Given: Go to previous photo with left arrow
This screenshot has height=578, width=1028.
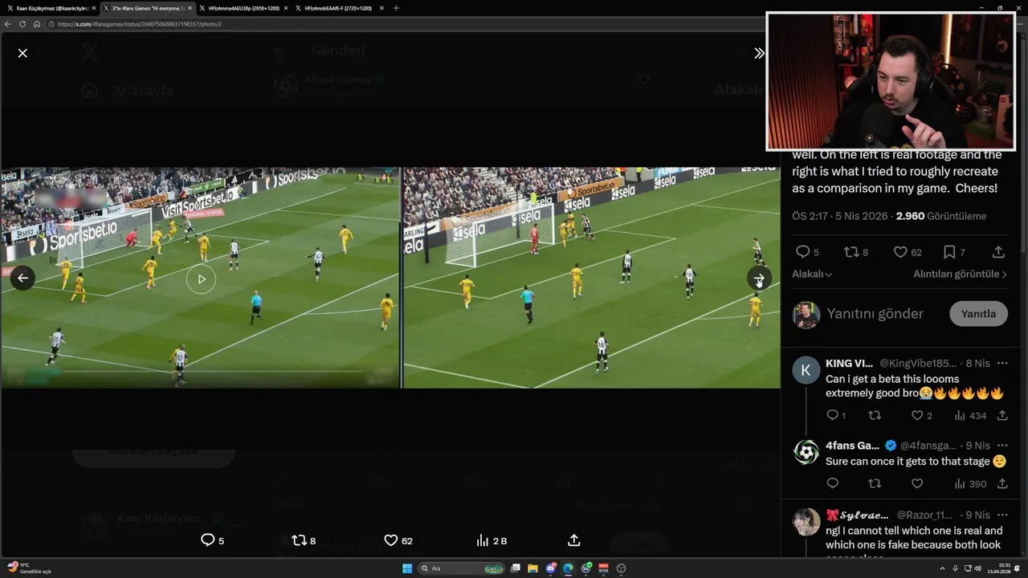Looking at the screenshot, I should point(22,279).
